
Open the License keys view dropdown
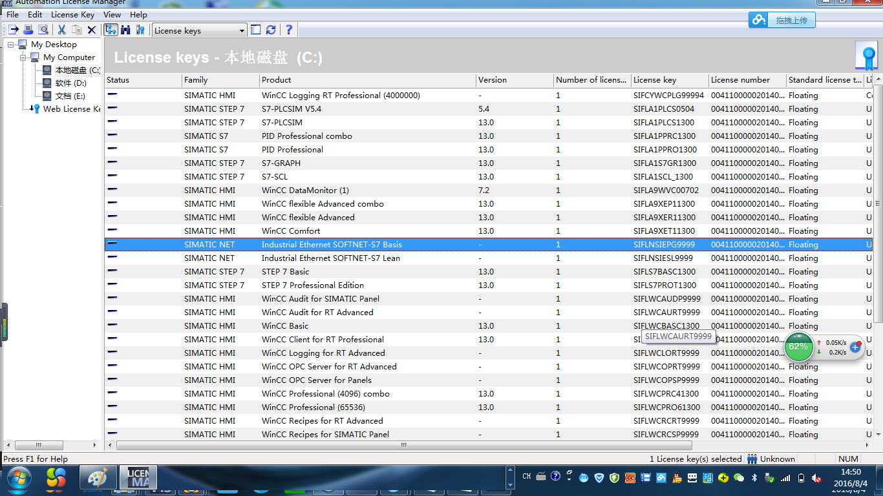pos(200,30)
